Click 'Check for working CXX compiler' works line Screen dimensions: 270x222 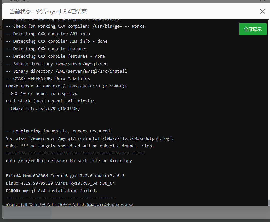point(75,26)
